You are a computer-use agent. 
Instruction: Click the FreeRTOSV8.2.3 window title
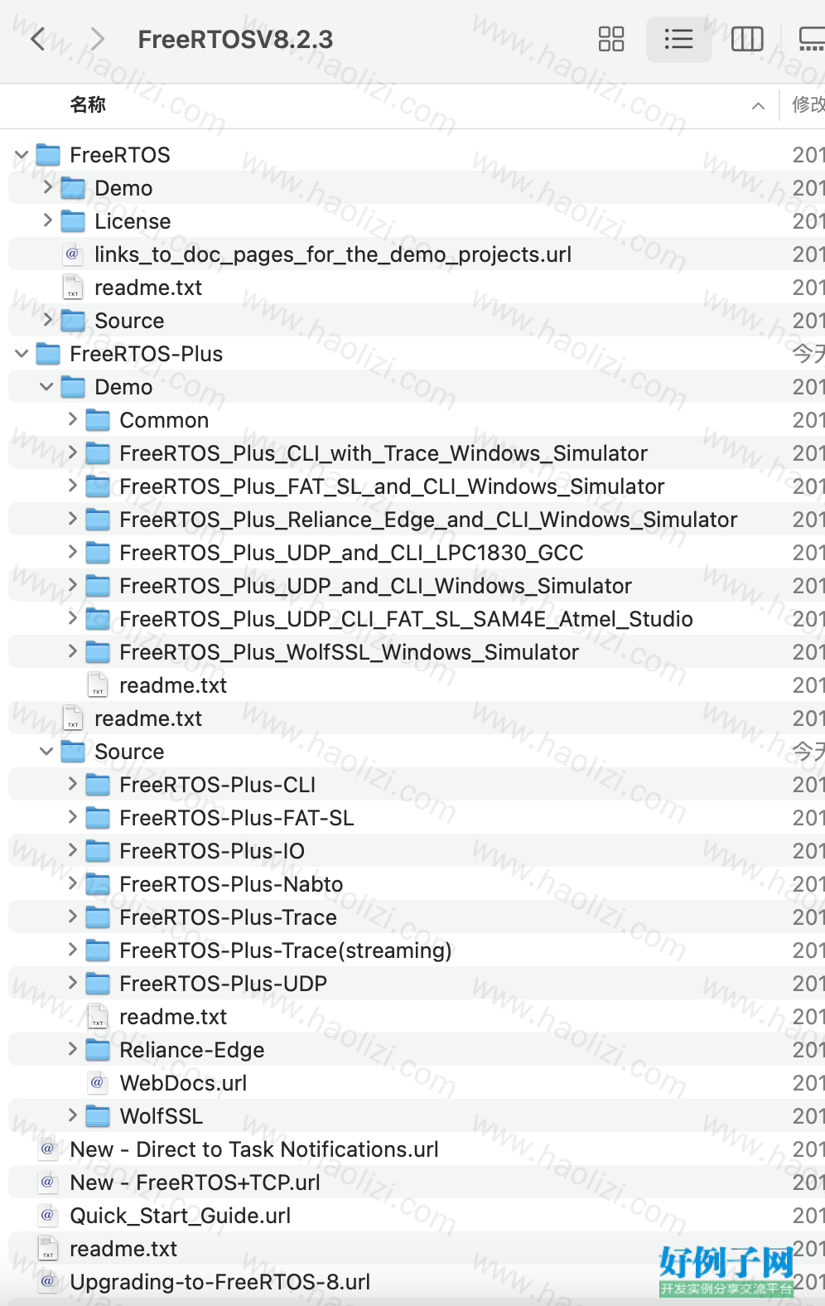click(235, 39)
